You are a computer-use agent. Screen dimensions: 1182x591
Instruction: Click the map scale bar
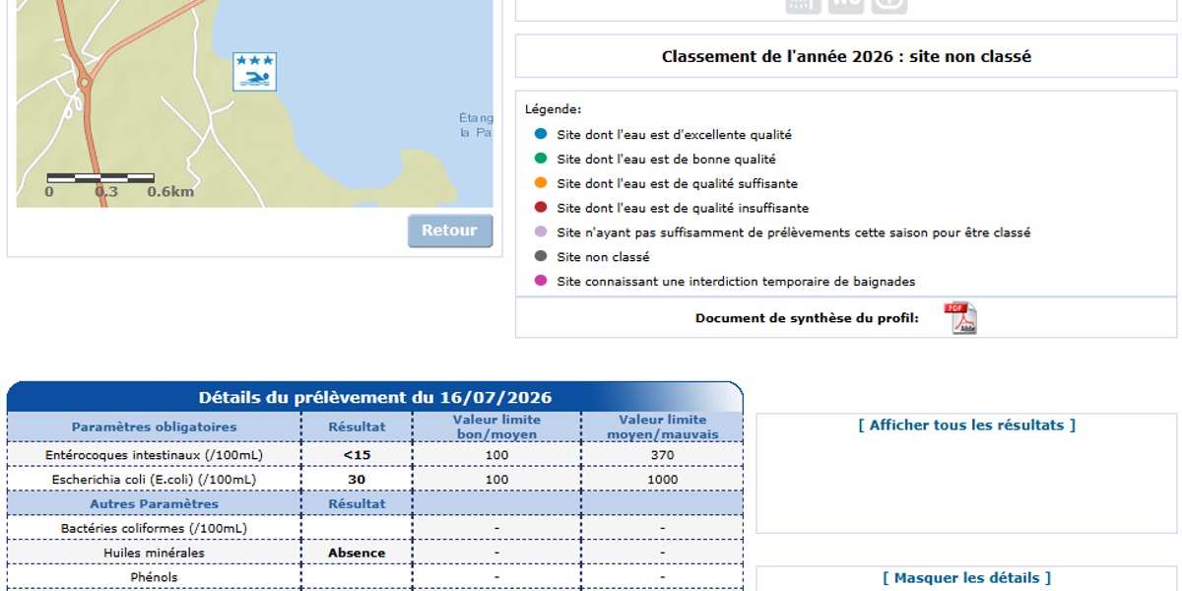[100, 178]
